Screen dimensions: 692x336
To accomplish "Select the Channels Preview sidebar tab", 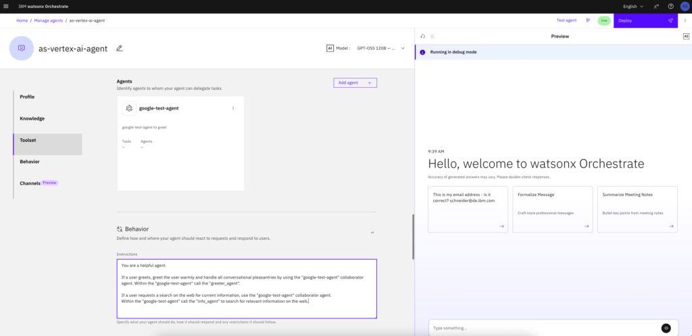I will (x=48, y=183).
